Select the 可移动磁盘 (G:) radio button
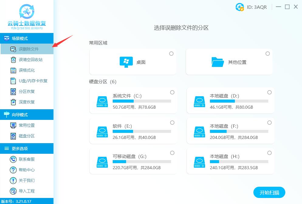 [x=172, y=153]
